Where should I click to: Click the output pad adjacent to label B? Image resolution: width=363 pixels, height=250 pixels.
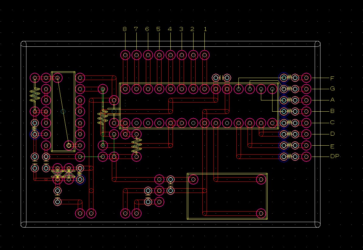[306, 111]
